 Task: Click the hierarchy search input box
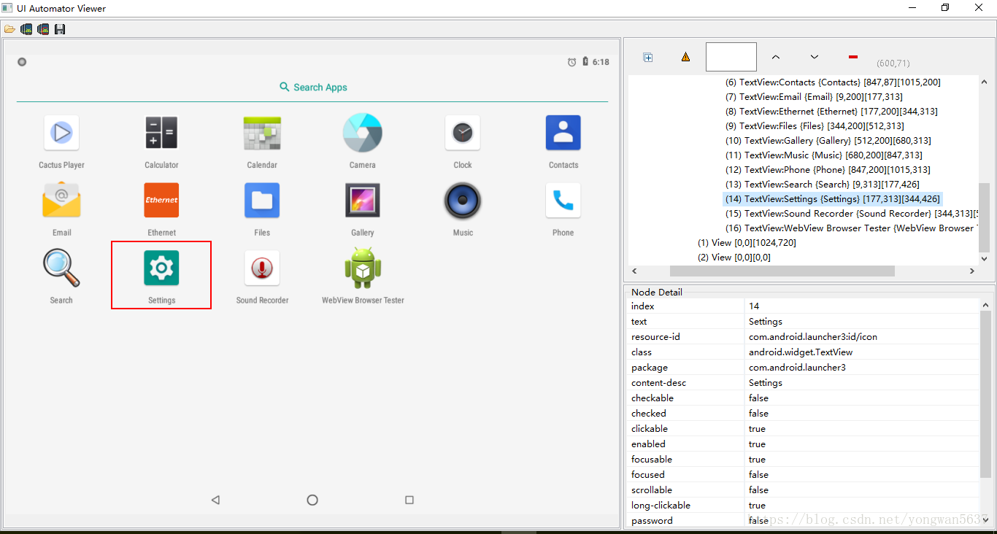(x=731, y=57)
